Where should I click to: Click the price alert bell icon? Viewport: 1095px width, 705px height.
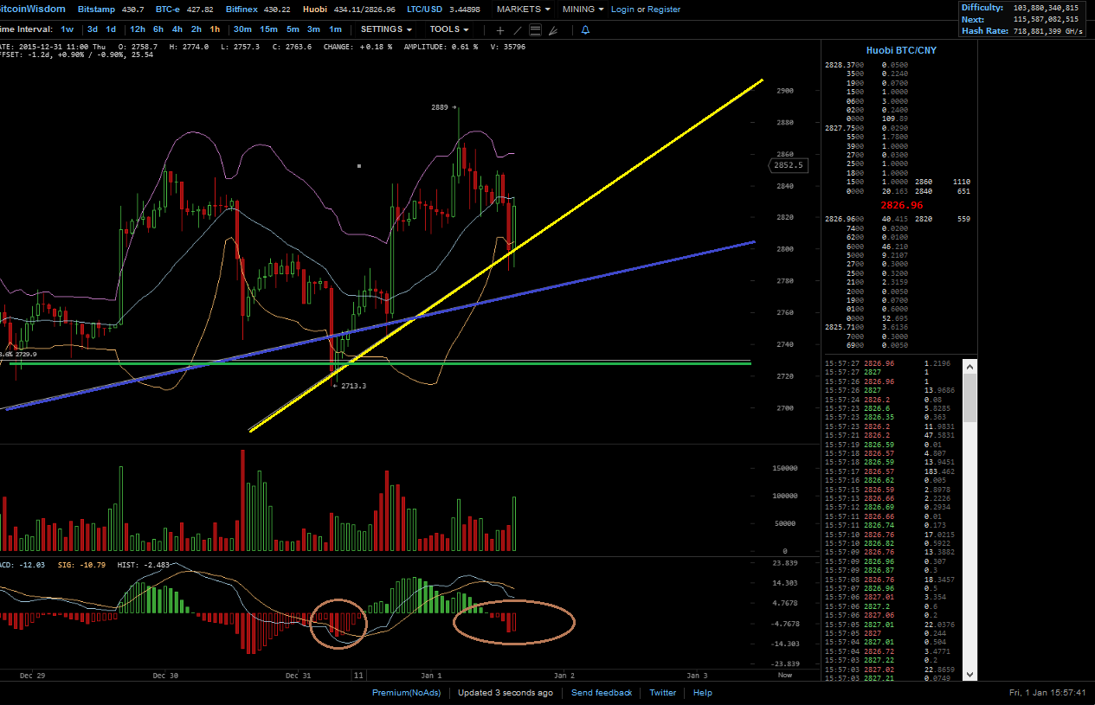tap(585, 29)
